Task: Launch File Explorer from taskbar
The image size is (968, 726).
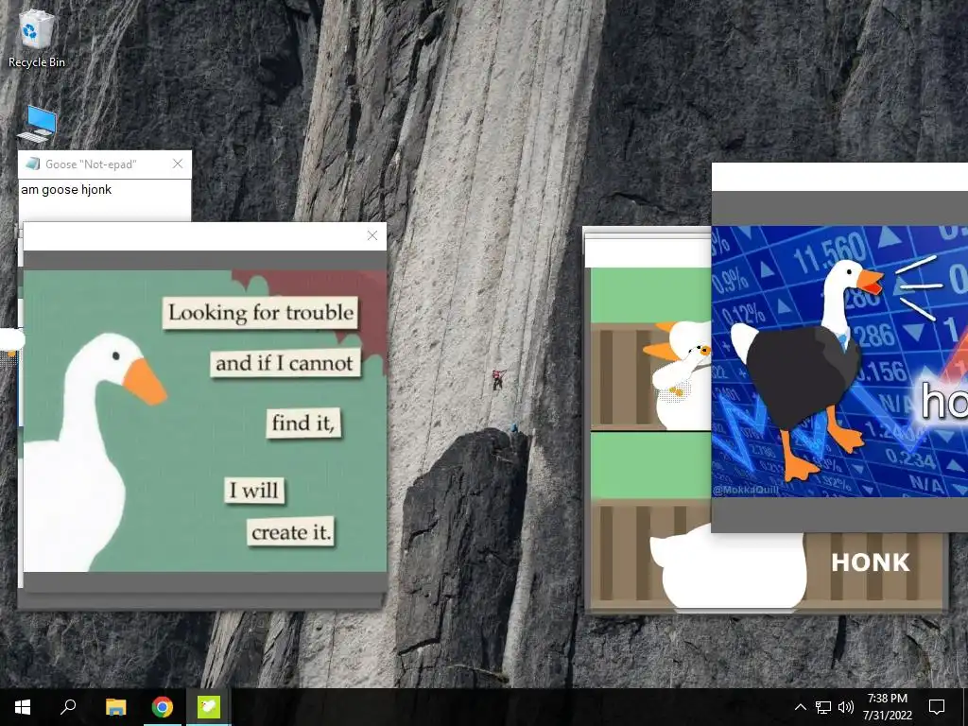Action: coord(115,707)
